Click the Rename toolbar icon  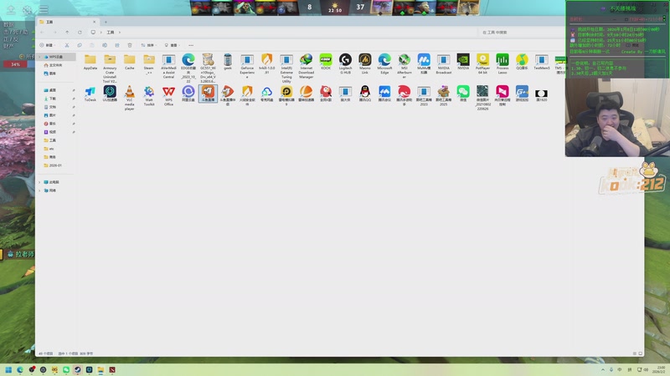point(105,45)
